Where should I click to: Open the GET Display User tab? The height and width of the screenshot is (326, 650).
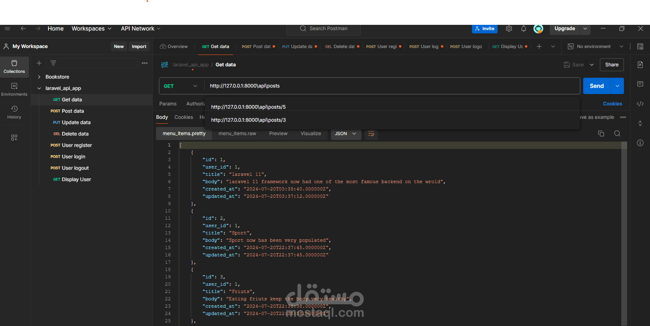coord(509,46)
